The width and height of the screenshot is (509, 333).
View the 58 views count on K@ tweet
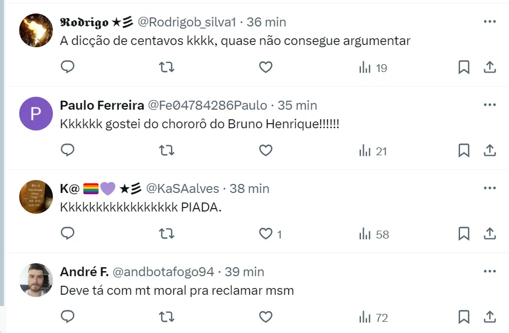tap(374, 234)
